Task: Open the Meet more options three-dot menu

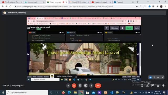Action: click(91, 85)
